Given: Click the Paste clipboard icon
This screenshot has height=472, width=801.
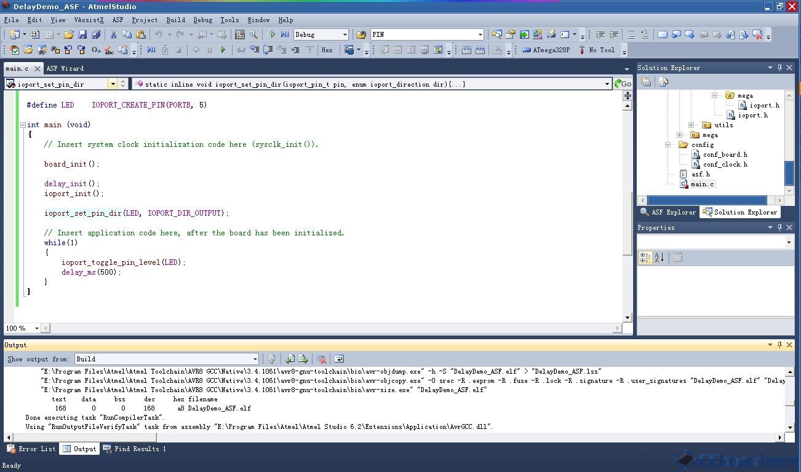Looking at the screenshot, I should point(141,34).
